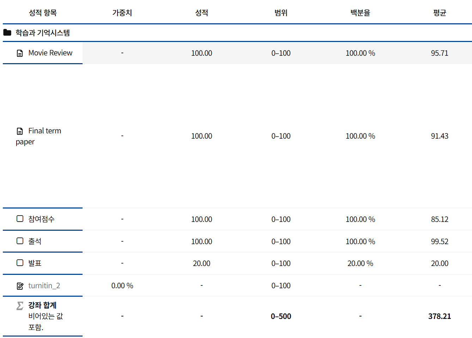Click the edit icon next to turnitin_2
The width and height of the screenshot is (472, 338).
[20, 286]
